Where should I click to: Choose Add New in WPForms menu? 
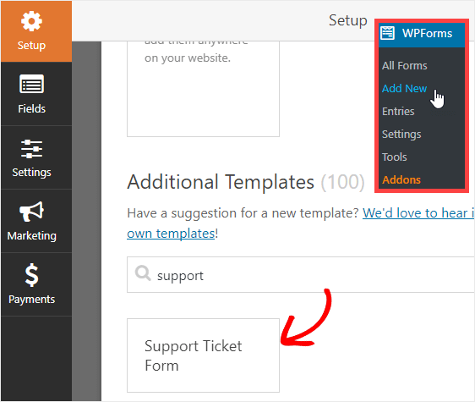[x=404, y=88]
